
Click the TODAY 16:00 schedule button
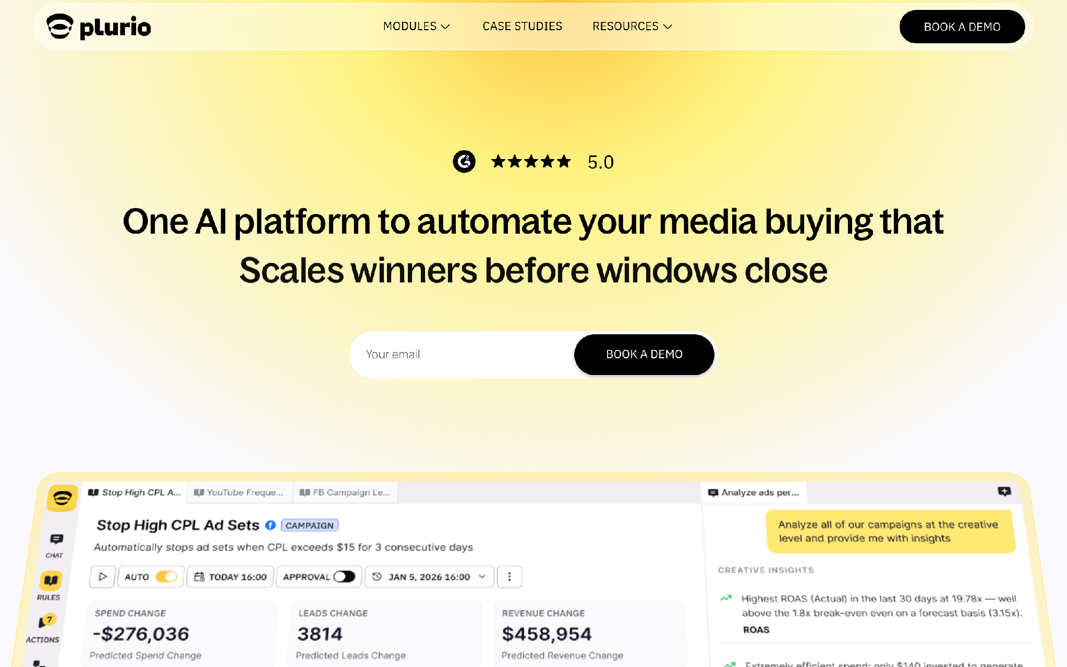pyautogui.click(x=230, y=577)
